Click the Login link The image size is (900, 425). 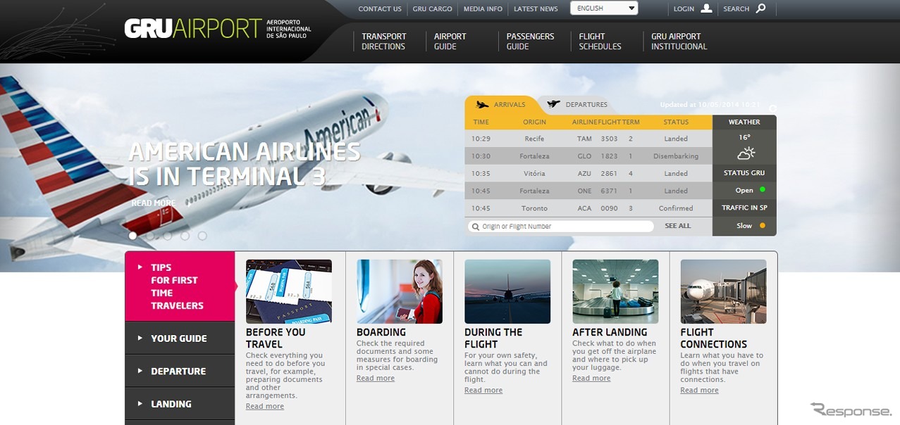(x=684, y=9)
